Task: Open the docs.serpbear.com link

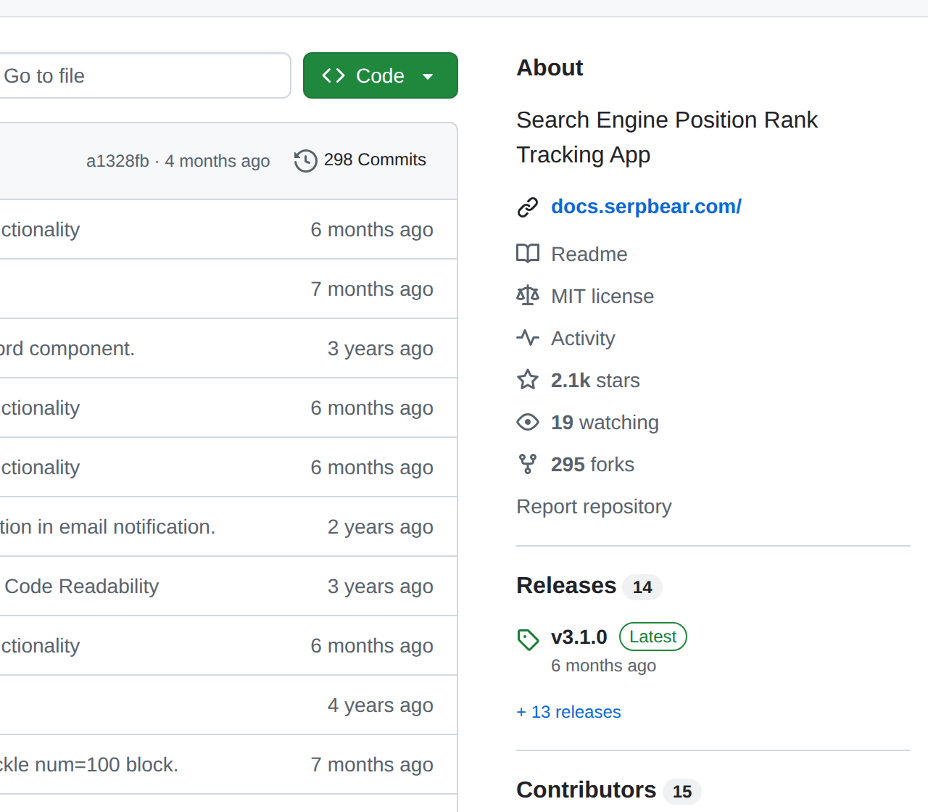Action: (646, 207)
